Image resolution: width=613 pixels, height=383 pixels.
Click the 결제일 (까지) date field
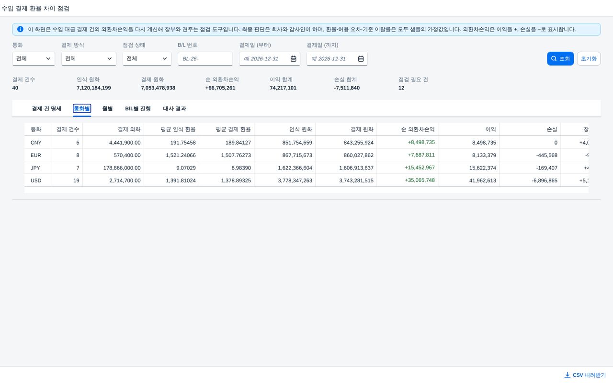click(x=337, y=58)
